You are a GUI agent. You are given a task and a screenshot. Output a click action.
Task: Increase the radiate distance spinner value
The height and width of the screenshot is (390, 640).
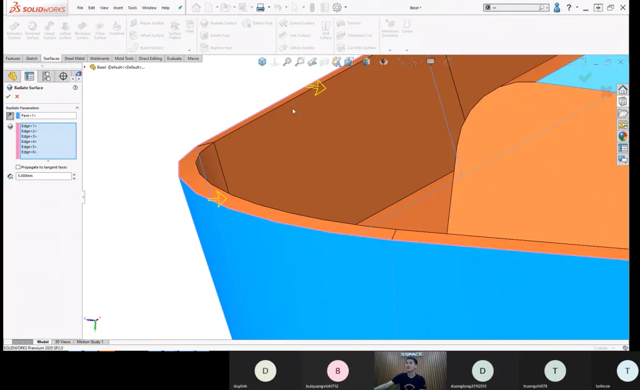click(x=74, y=175)
